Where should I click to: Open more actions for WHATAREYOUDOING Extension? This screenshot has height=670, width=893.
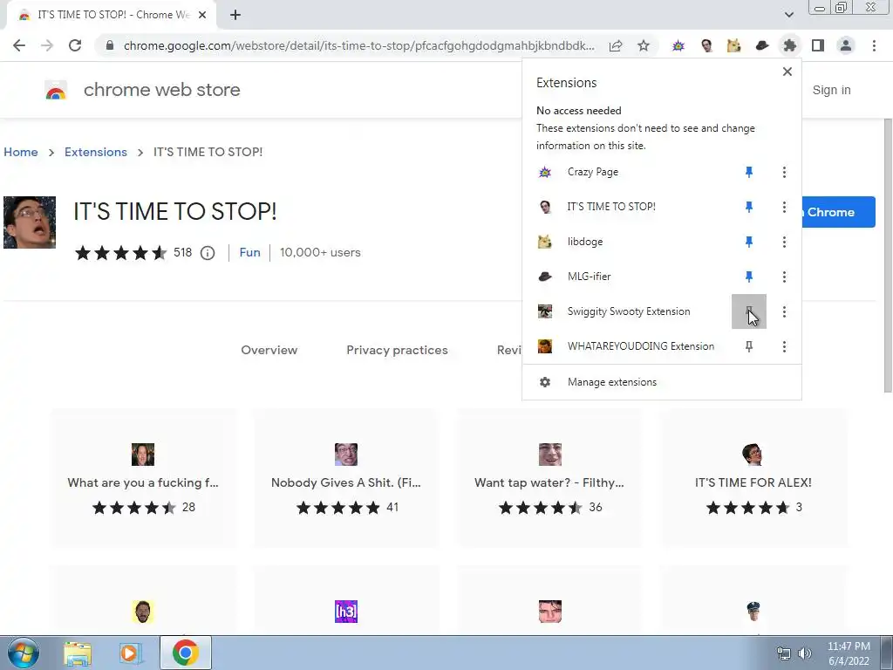784,346
